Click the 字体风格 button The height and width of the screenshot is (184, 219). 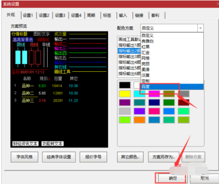25,157
